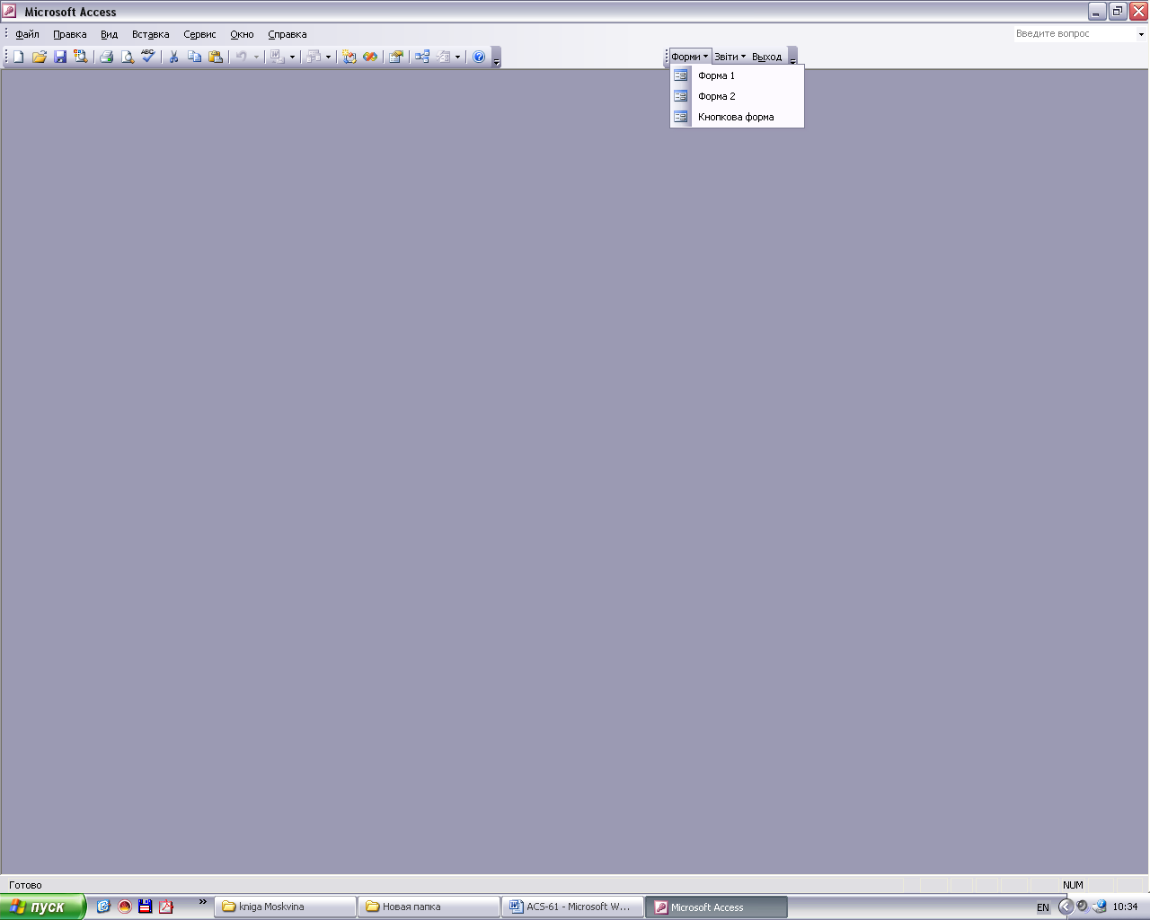Click the blue Help question mark icon
The height and width of the screenshot is (920, 1150).
[x=479, y=57]
